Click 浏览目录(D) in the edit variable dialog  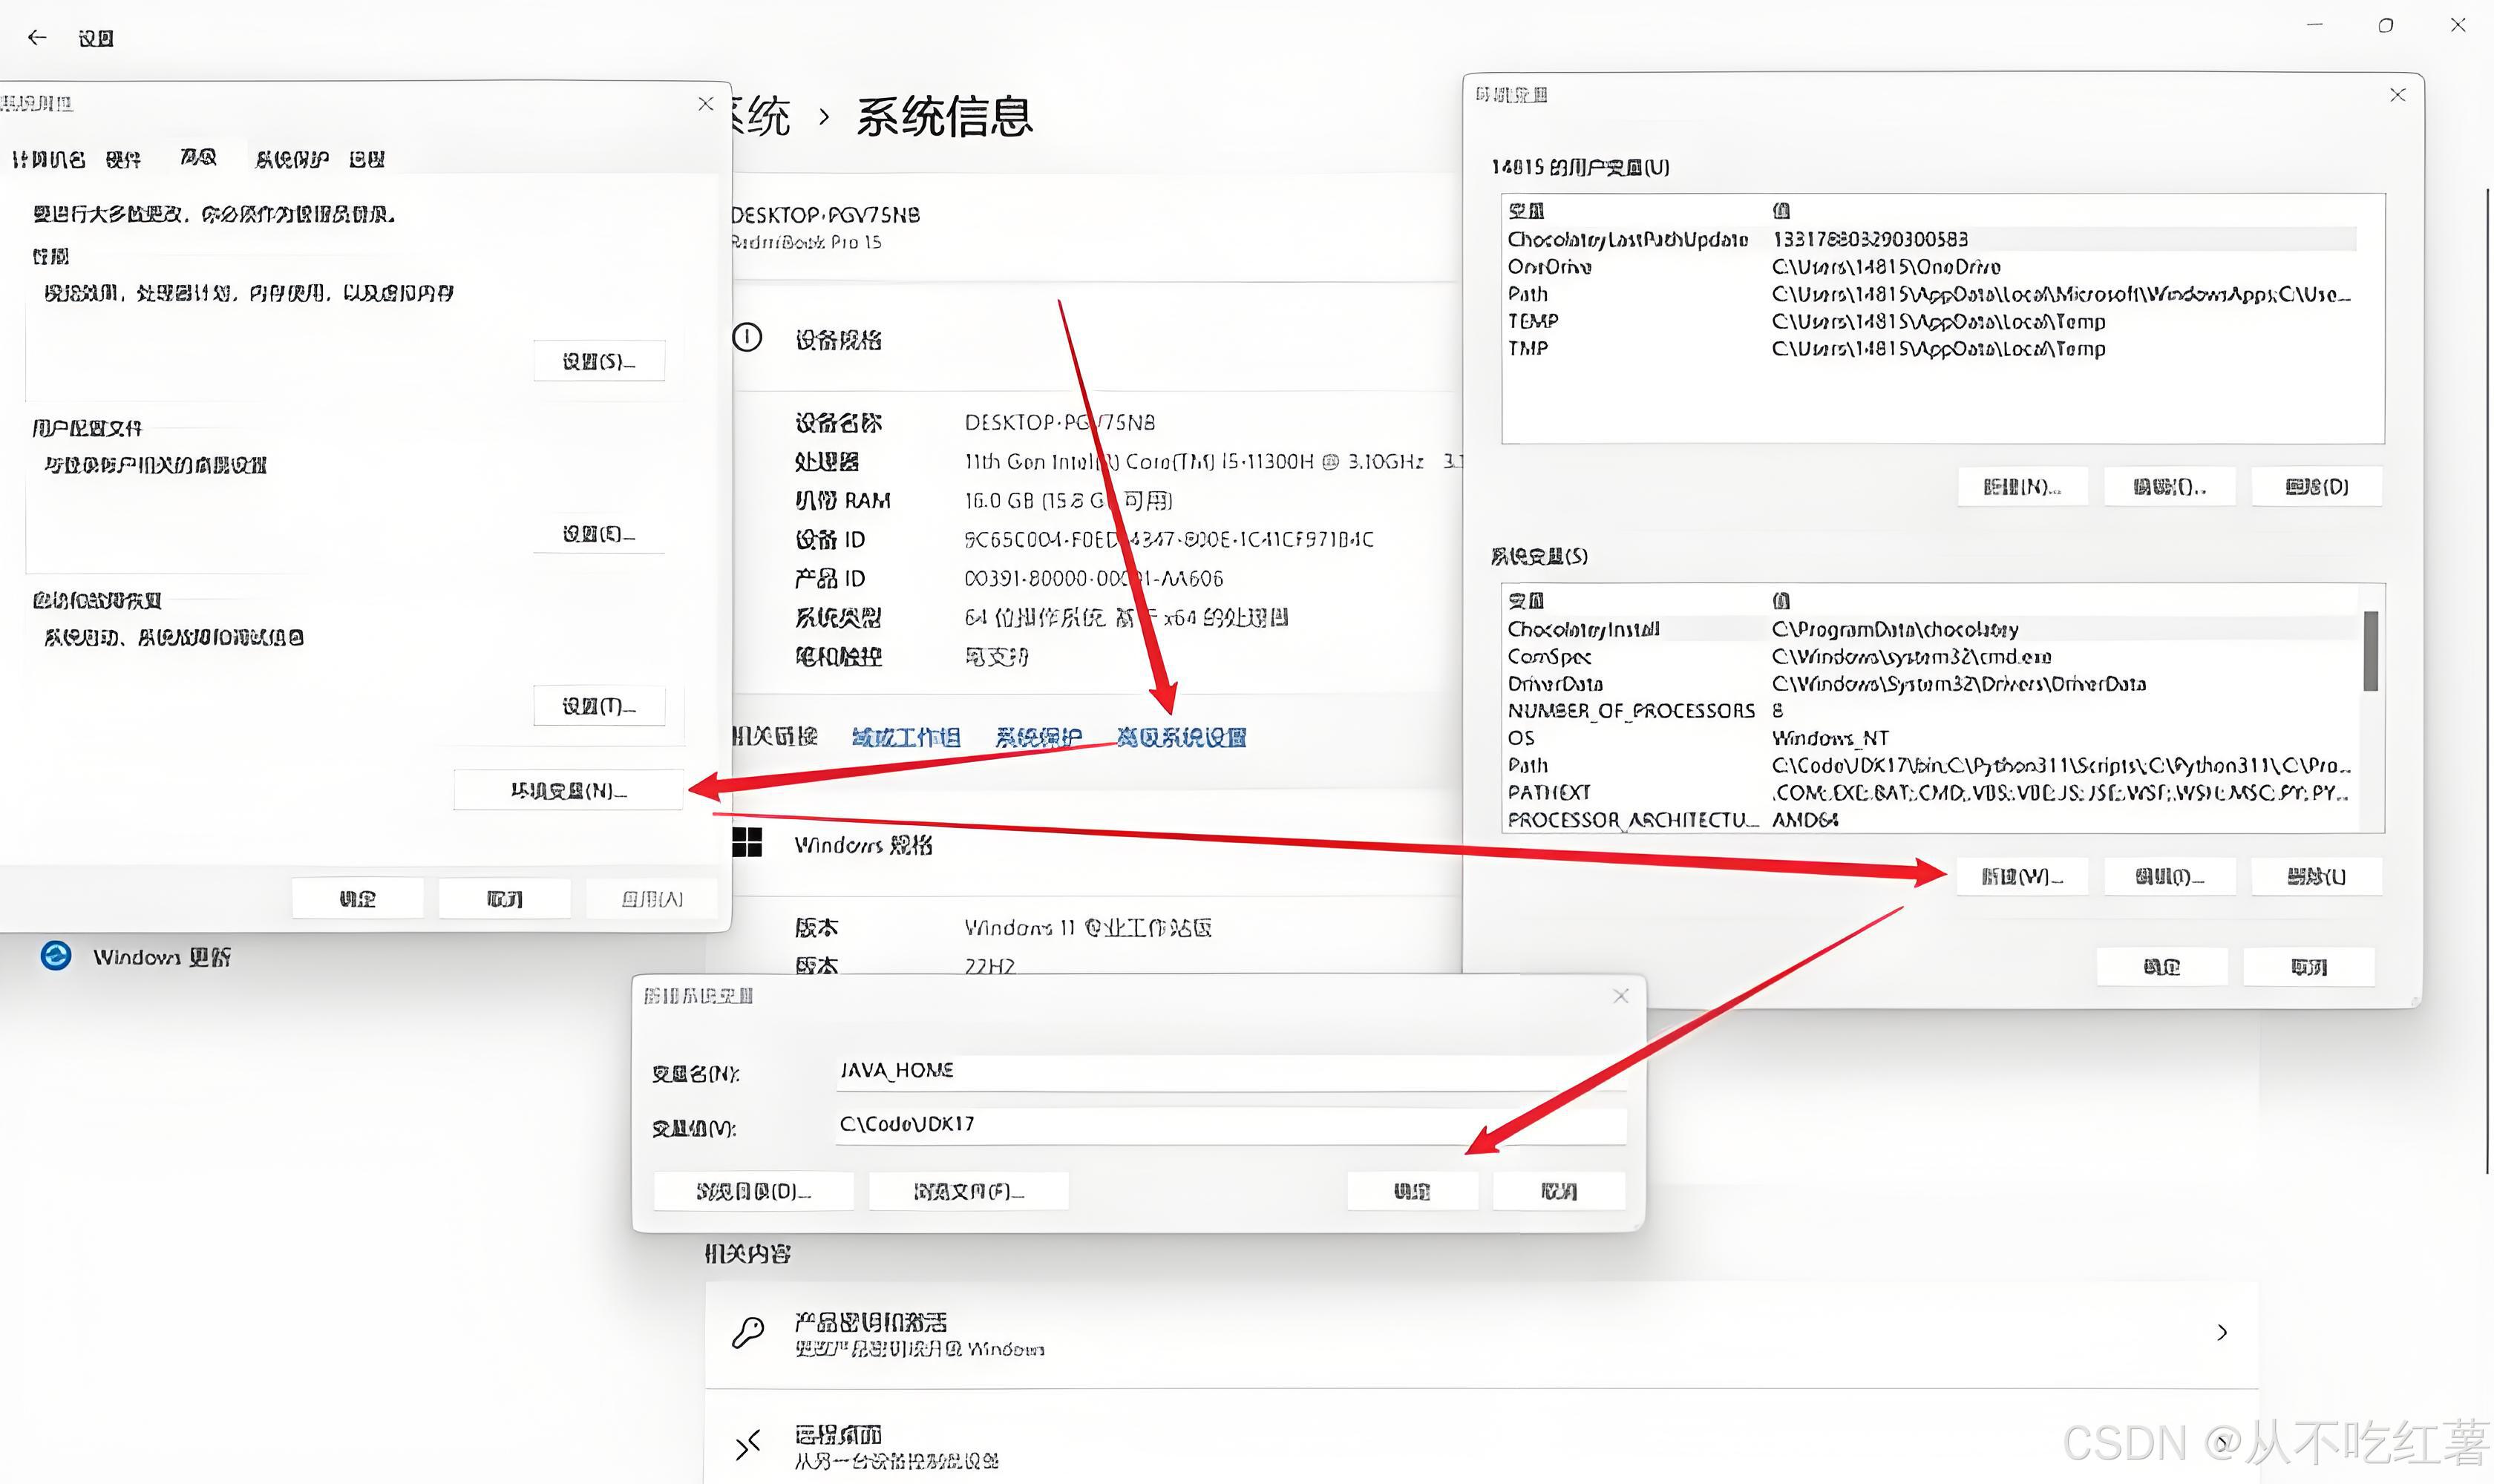coord(753,1190)
